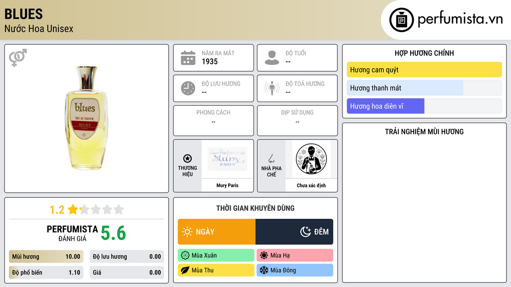Click the snowflake icon beside Mùa Đông
This screenshot has width=511, height=287.
(x=264, y=270)
